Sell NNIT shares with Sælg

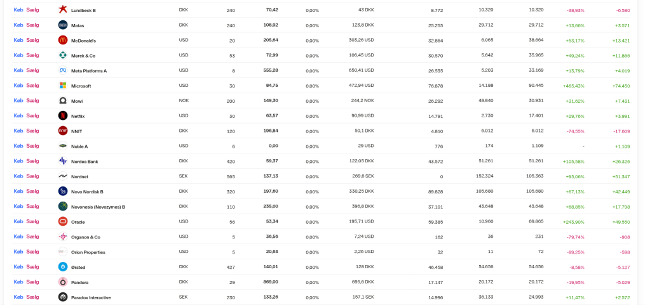point(32,131)
